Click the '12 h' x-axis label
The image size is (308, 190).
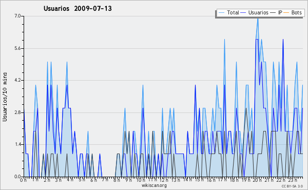tap(164, 180)
